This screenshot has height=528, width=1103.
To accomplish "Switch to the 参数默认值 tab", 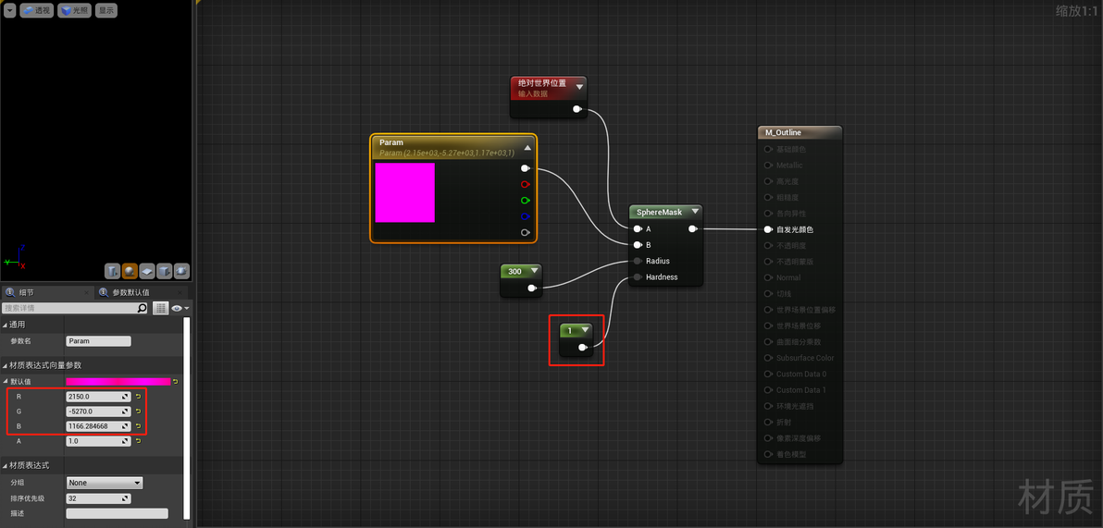I will tap(130, 292).
